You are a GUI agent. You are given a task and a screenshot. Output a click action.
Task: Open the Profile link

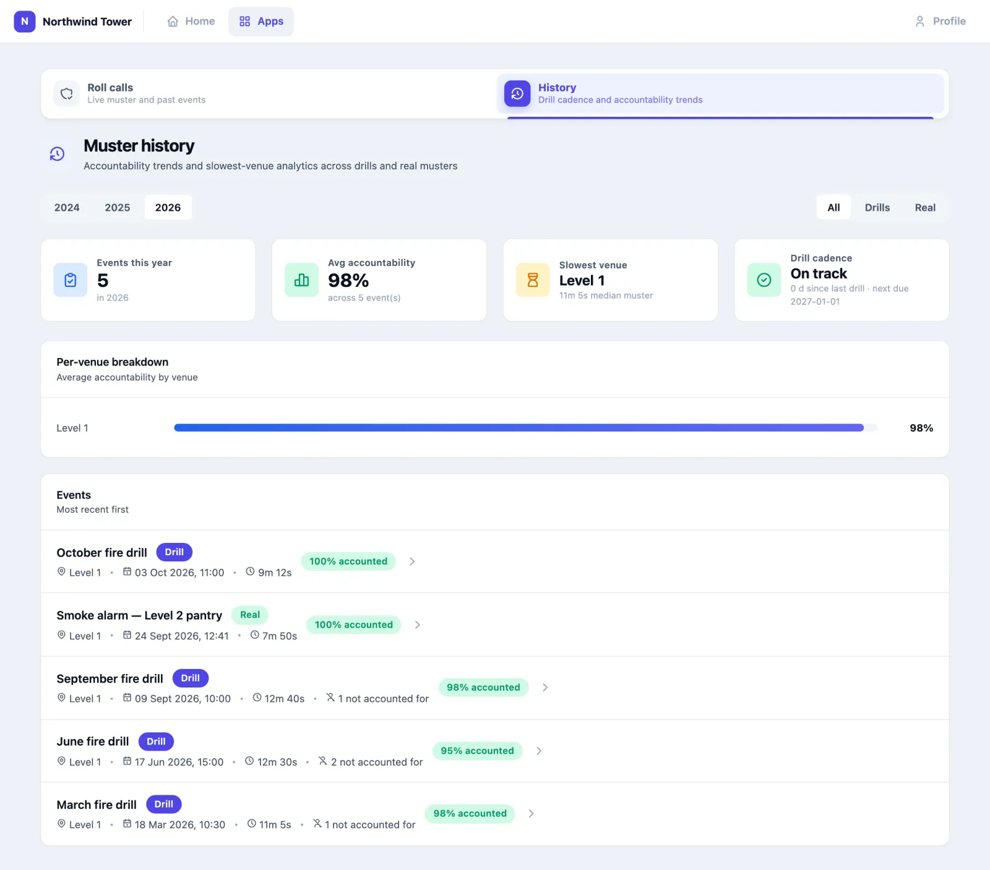[x=940, y=22]
